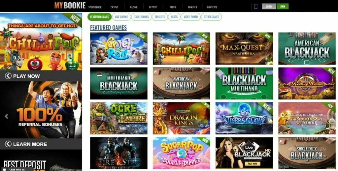This screenshot has width=338, height=171.
Task: Select the 3D Slots tab
Action: point(160,17)
